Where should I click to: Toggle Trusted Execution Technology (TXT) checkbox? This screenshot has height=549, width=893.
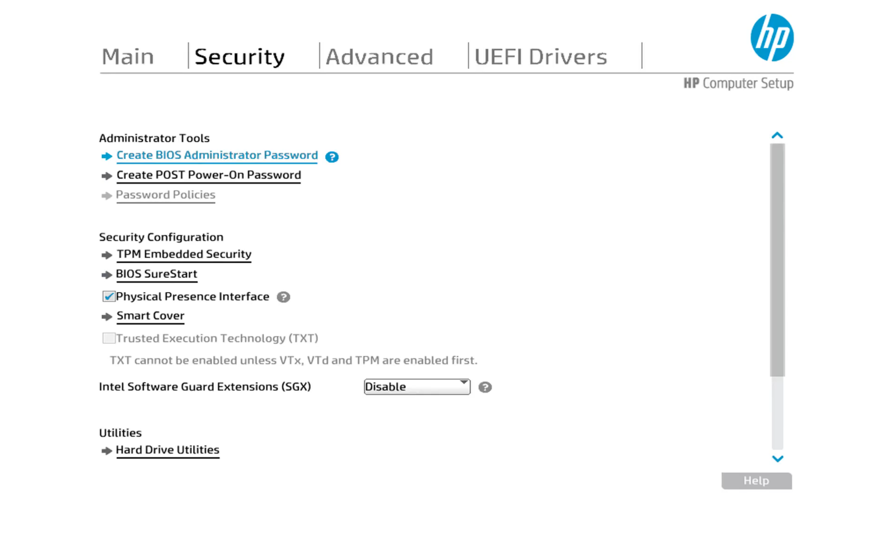[x=109, y=338]
